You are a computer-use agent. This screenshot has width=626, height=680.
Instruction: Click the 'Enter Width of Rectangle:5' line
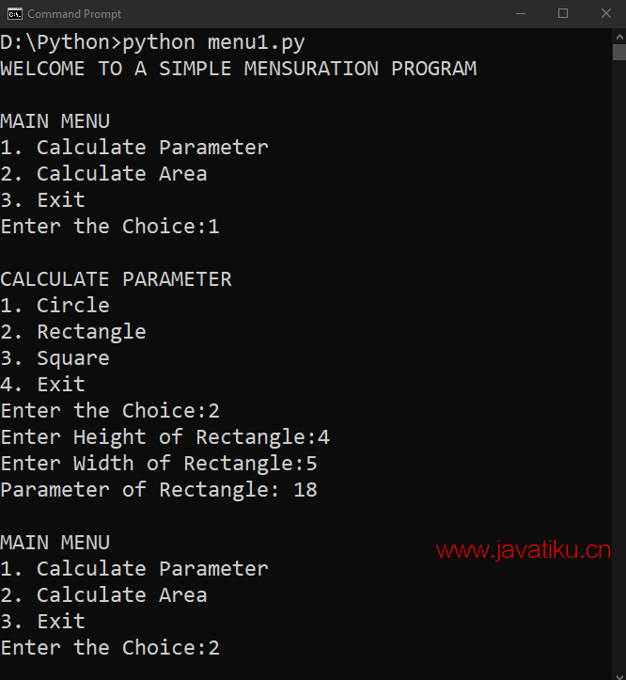tap(159, 464)
